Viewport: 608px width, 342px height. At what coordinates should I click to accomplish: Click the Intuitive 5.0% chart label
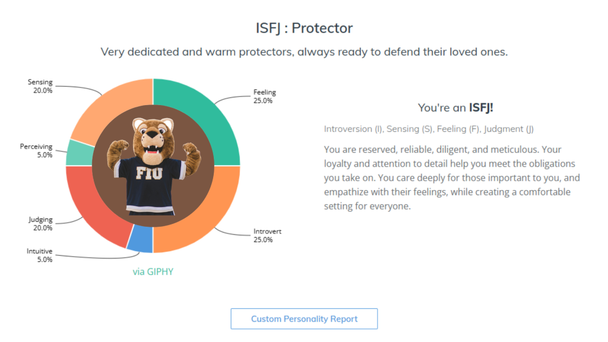(39, 255)
